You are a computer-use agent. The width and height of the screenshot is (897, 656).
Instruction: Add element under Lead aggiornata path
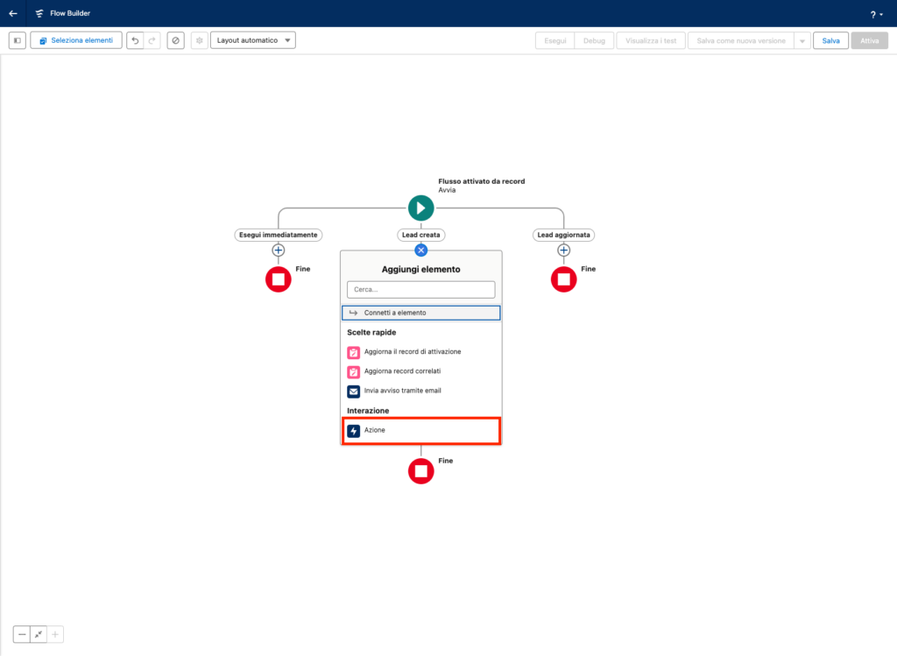pyautogui.click(x=564, y=250)
